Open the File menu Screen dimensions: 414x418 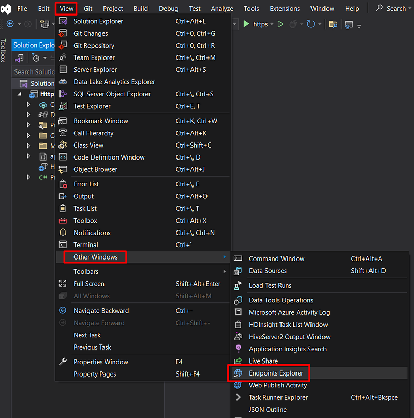(x=22, y=8)
